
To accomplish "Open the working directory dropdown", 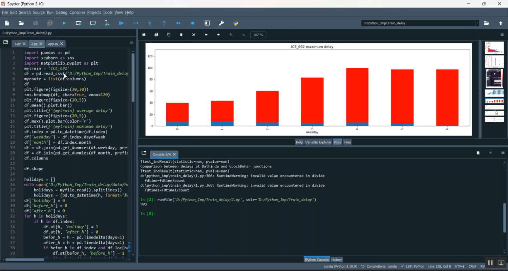I will pyautogui.click(x=478, y=23).
